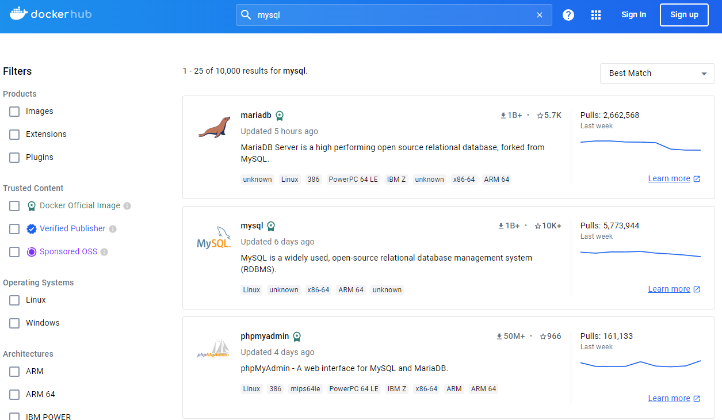Click the x86-64 tag on mysql card
The image size is (722, 420).
tap(318, 290)
